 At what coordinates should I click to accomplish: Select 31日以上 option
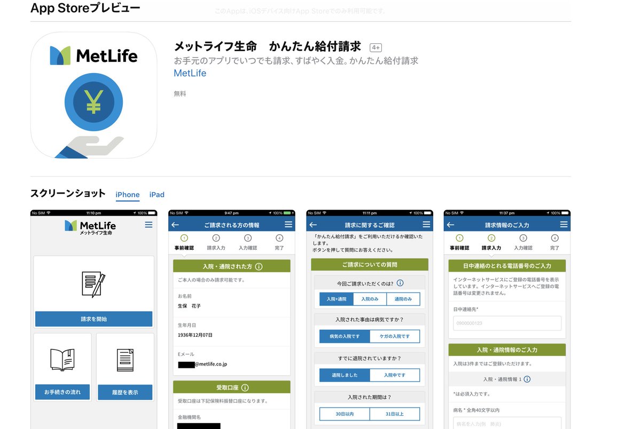tap(395, 414)
